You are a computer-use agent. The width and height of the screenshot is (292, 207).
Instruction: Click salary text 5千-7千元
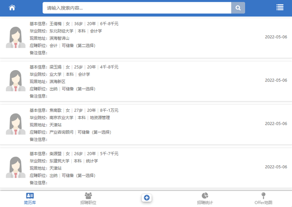[x=109, y=154]
